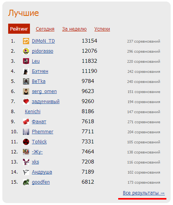Switch to the За неделю tab
Screen dimensions: 173x205
pyautogui.click(x=74, y=29)
